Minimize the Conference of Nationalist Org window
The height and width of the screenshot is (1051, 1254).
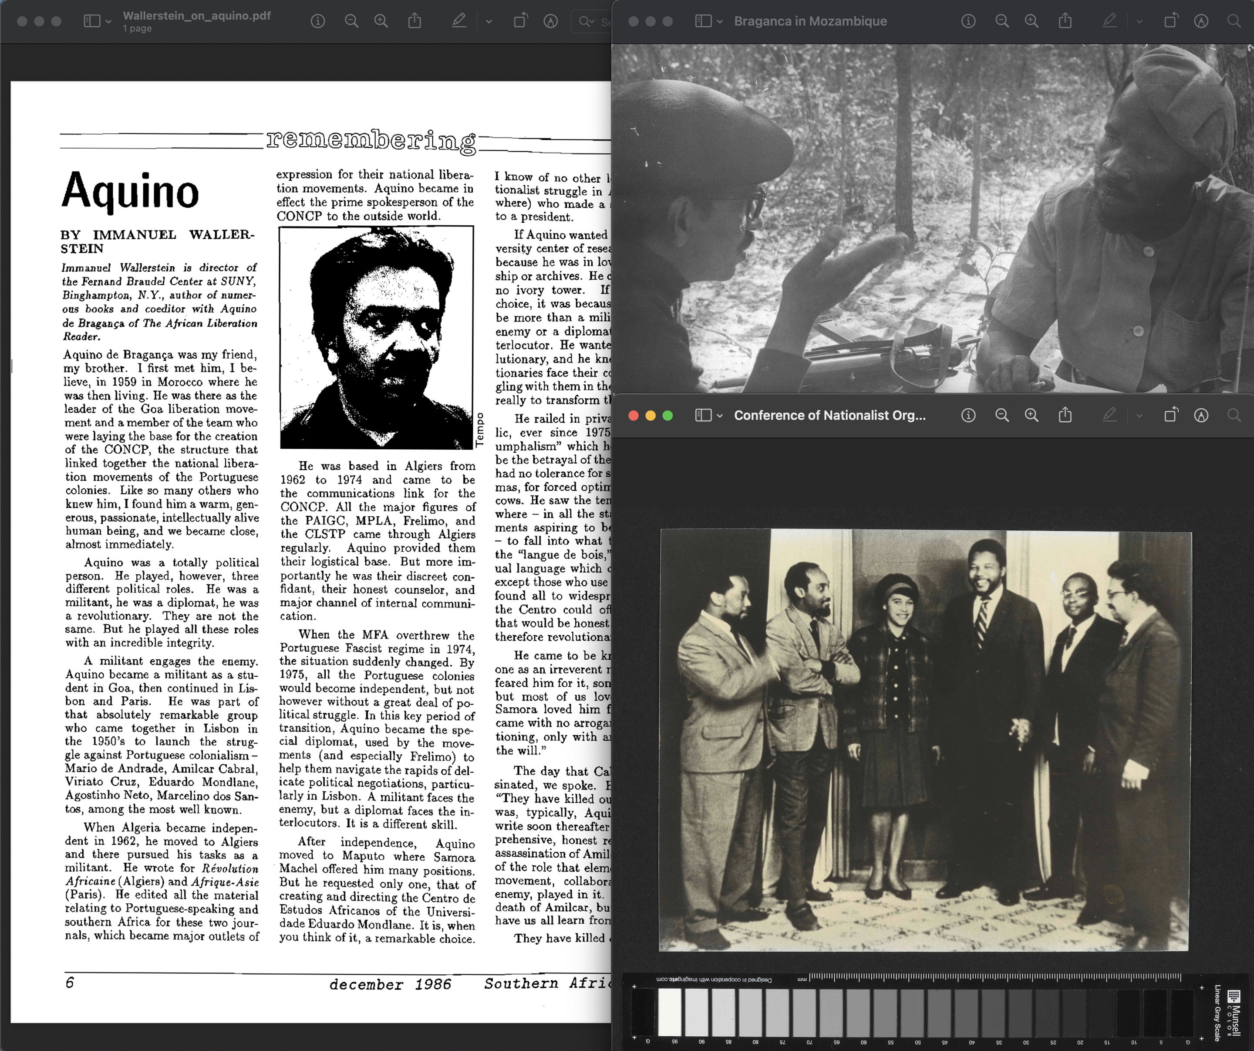click(651, 415)
